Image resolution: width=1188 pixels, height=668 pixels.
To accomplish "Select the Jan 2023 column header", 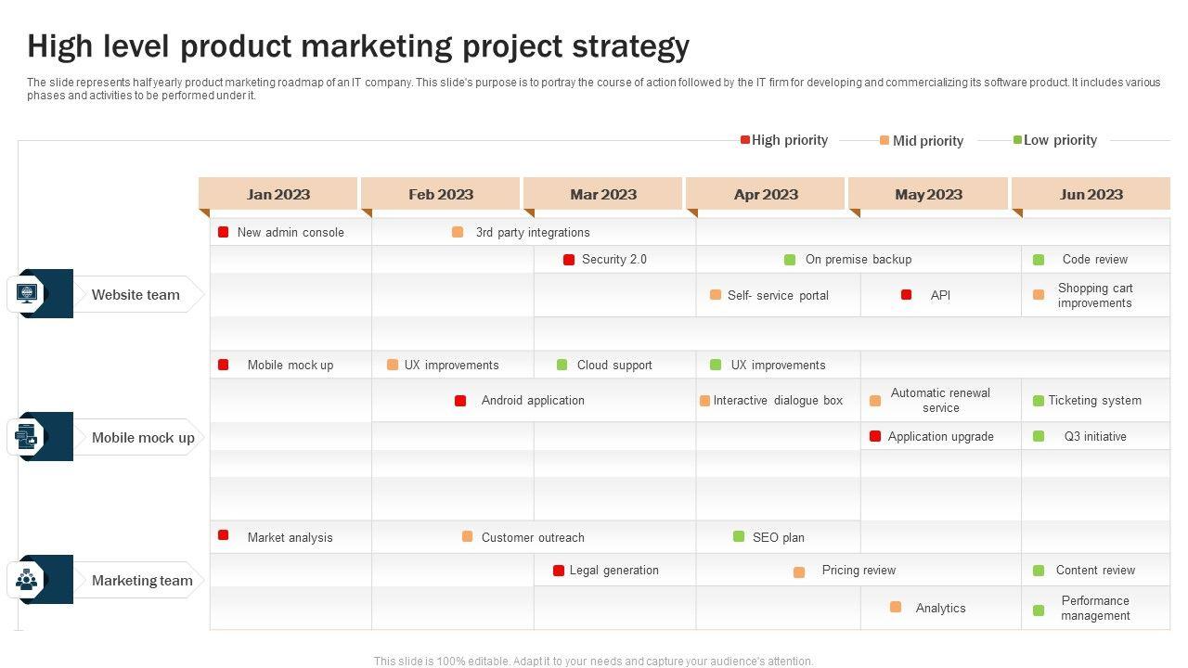I will pos(278,194).
